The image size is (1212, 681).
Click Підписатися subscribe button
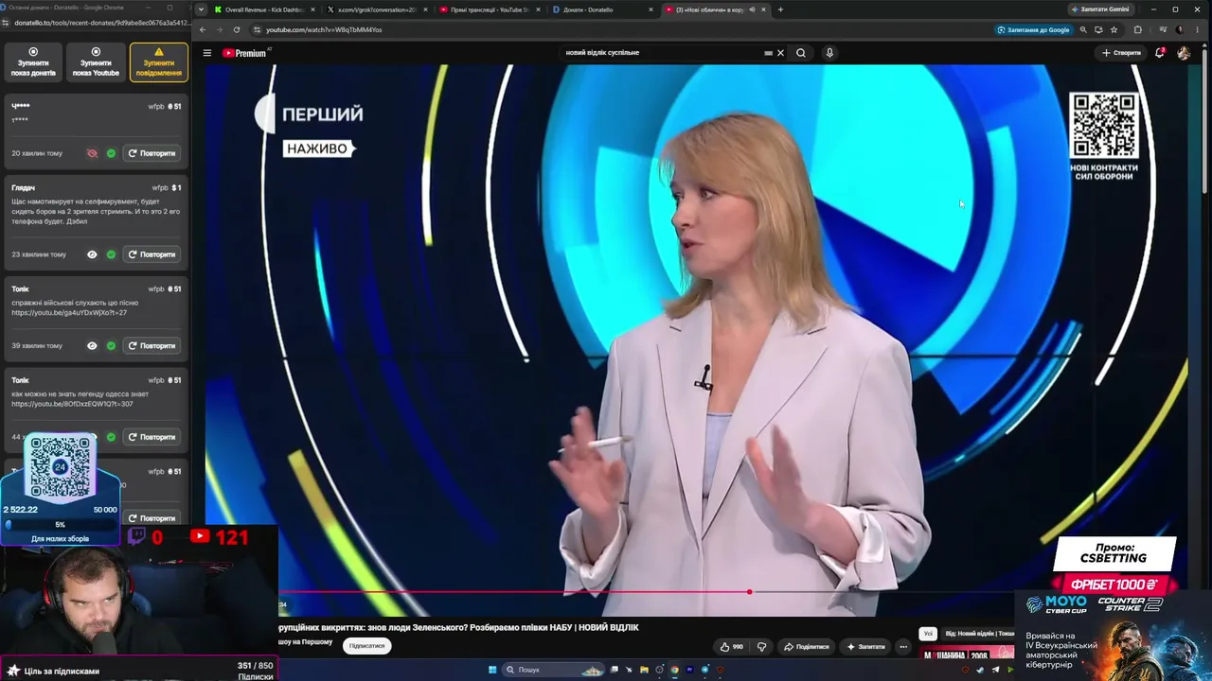(366, 646)
